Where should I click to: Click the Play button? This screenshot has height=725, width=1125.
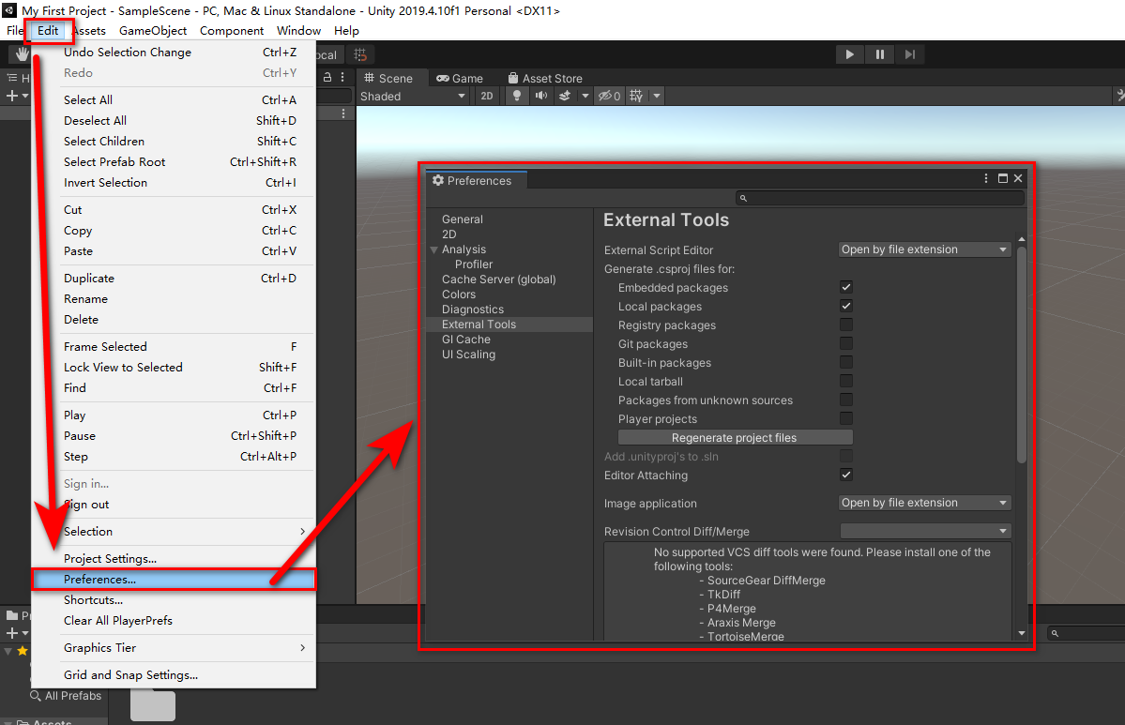849,54
